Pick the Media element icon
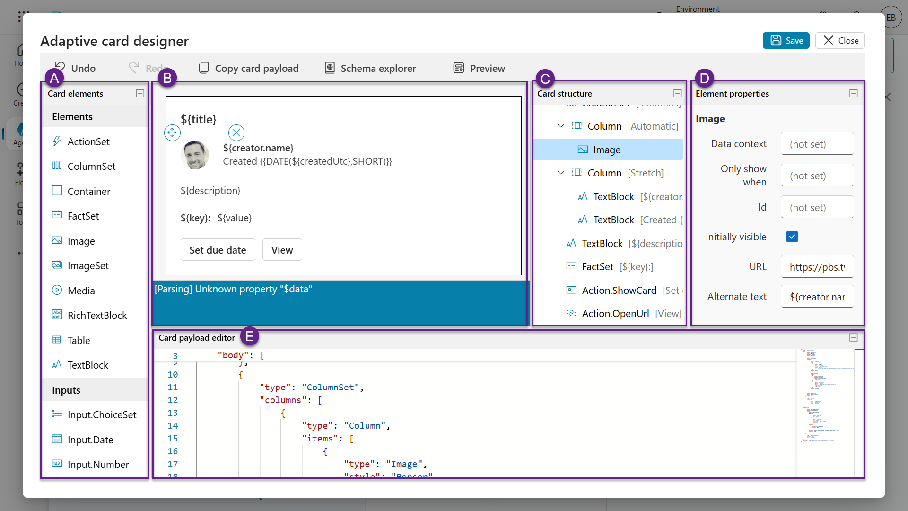 coord(57,290)
